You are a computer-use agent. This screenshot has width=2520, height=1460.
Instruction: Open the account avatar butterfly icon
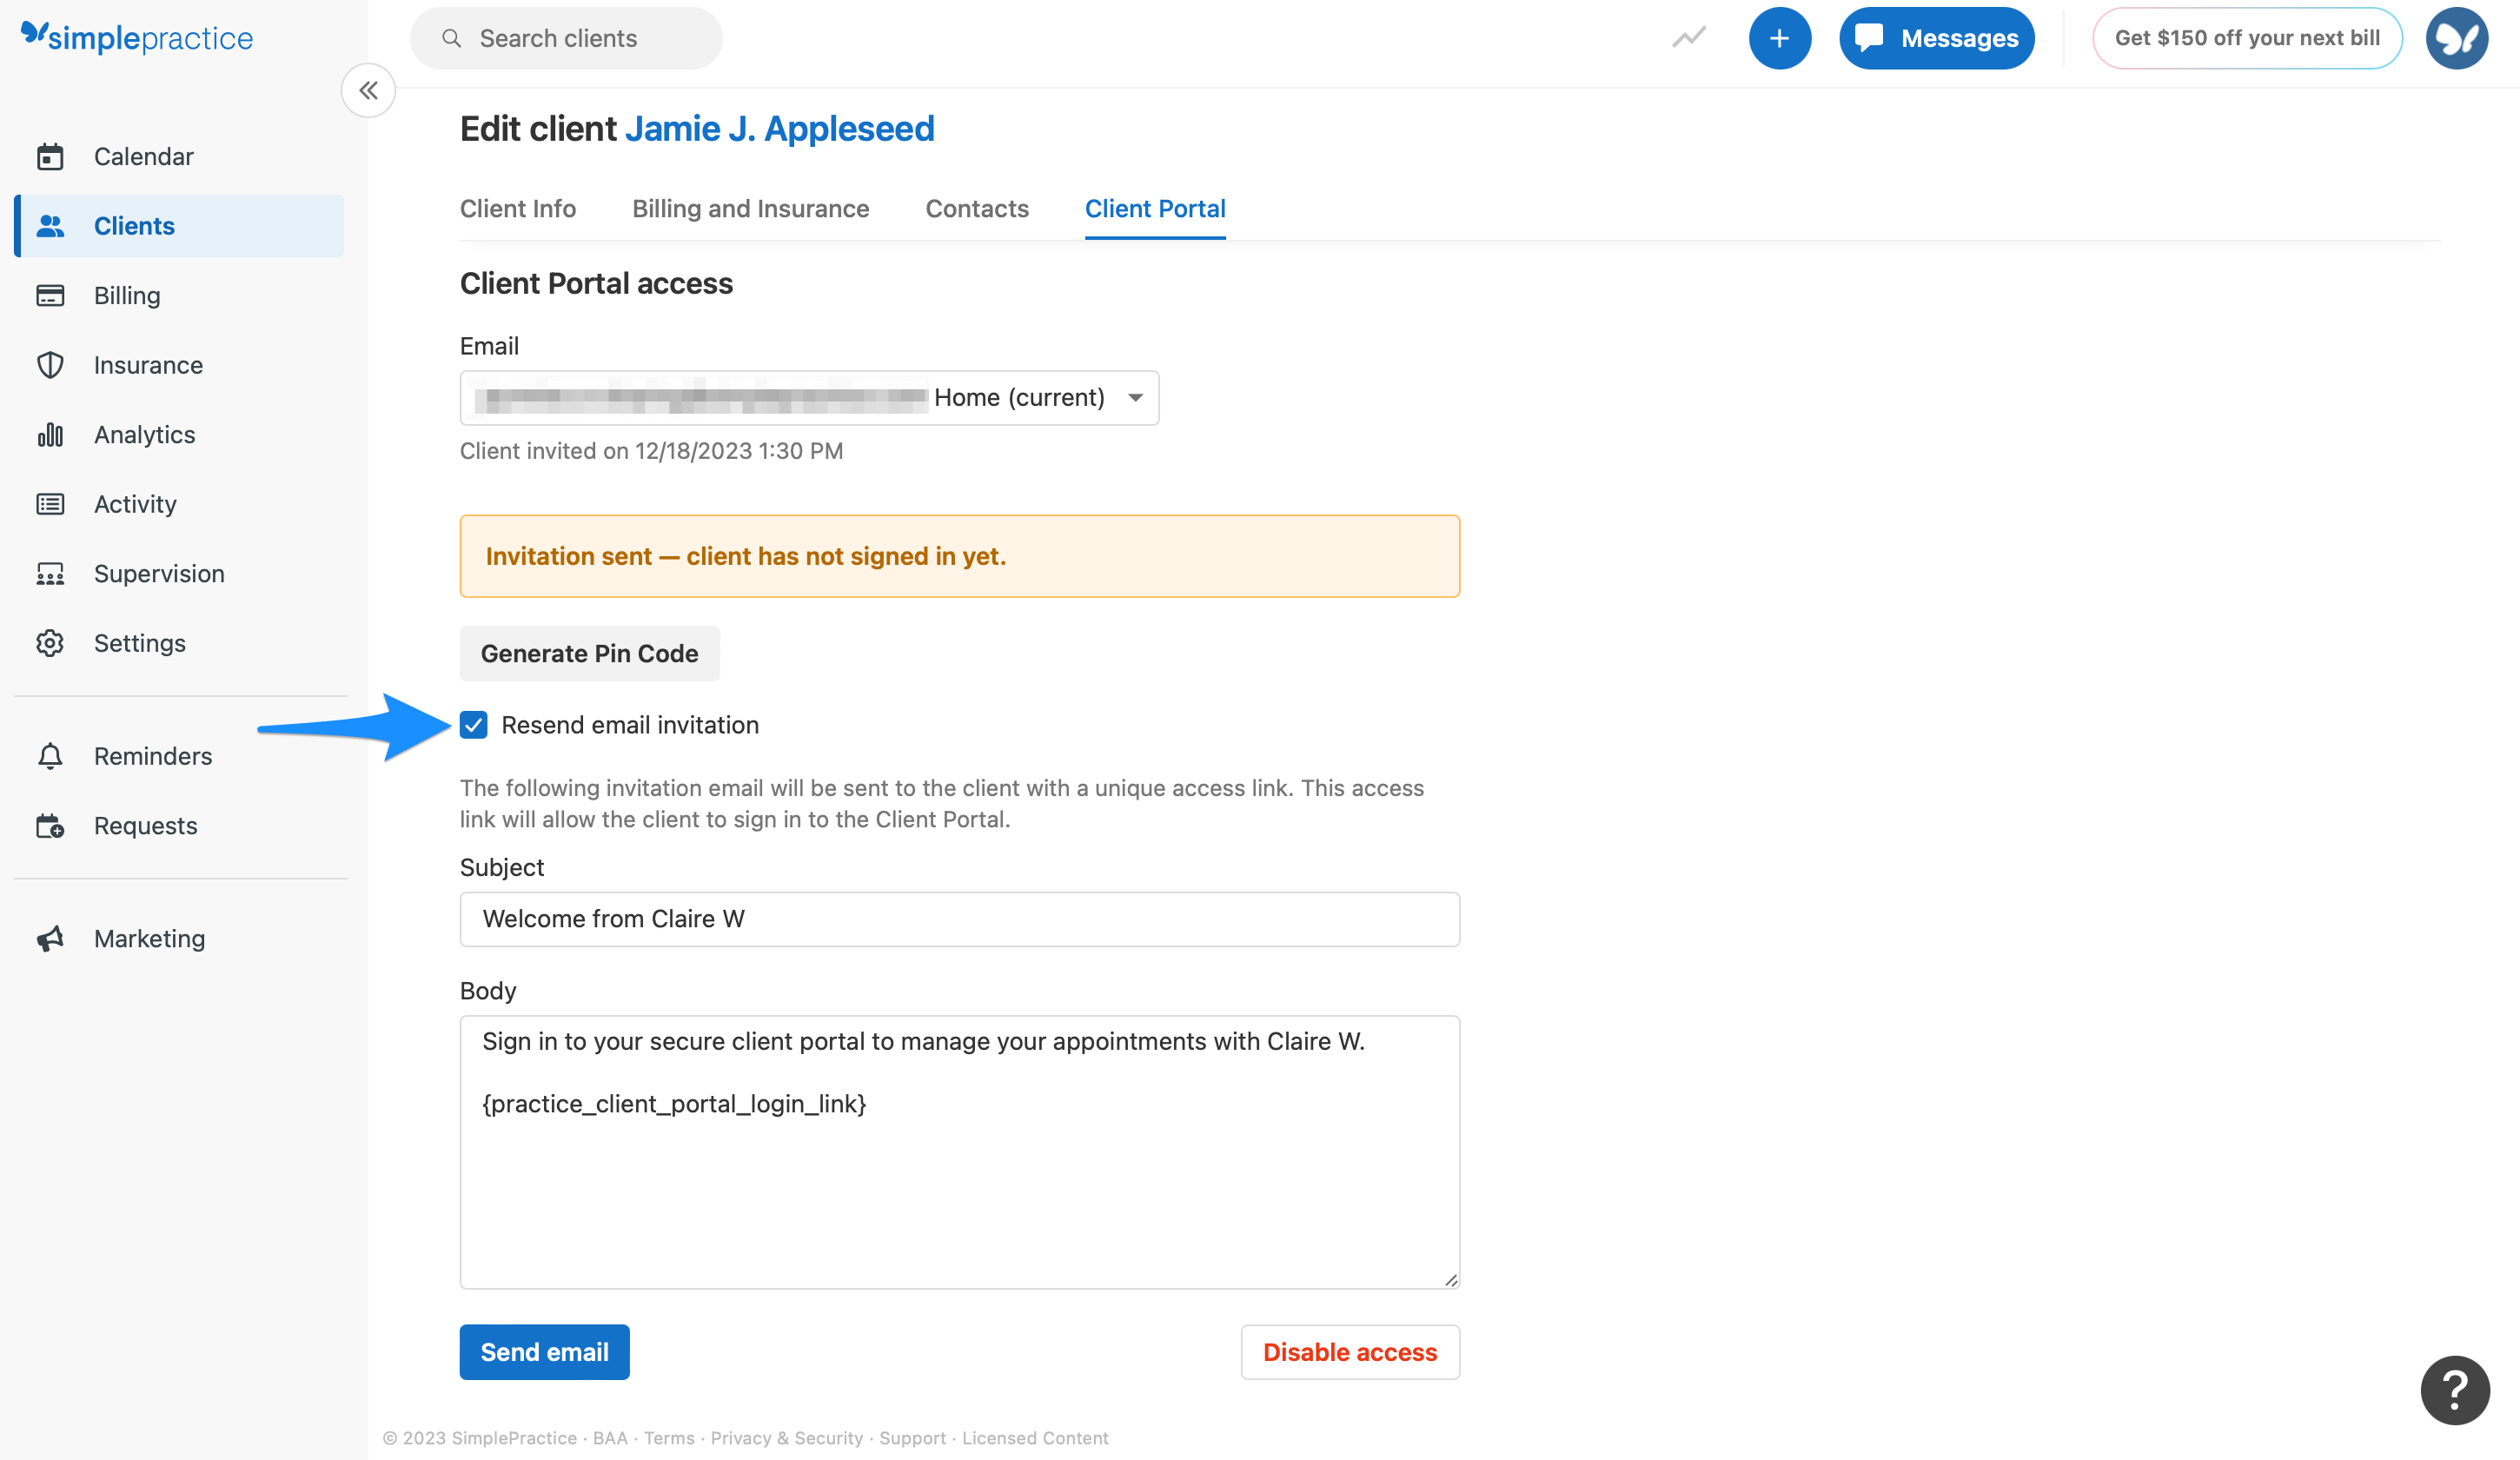tap(2456, 38)
